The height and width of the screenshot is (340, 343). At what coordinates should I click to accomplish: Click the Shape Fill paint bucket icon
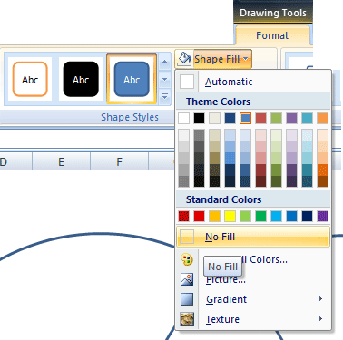tap(184, 59)
